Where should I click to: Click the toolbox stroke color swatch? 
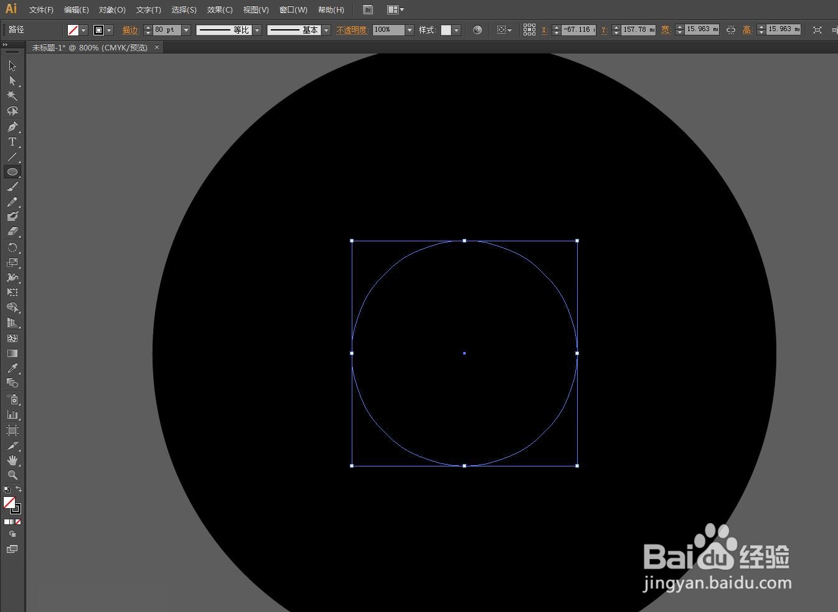(16, 509)
